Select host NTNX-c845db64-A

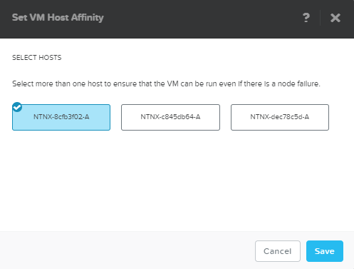coord(170,117)
